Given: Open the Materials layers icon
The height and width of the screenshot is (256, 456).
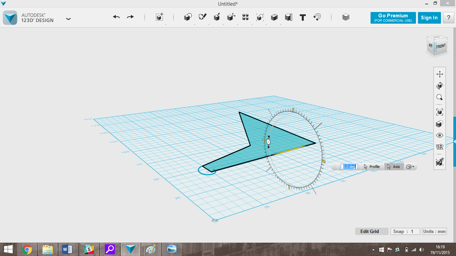Looking at the screenshot, I should coord(346,17).
